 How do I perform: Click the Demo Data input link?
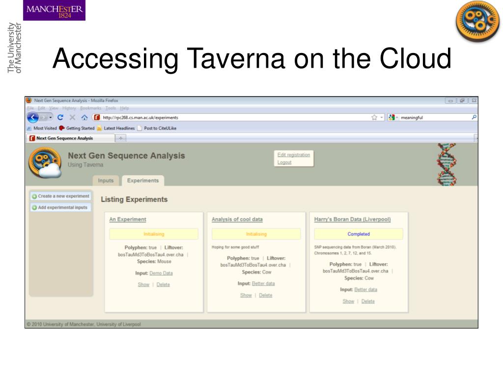coord(161,273)
